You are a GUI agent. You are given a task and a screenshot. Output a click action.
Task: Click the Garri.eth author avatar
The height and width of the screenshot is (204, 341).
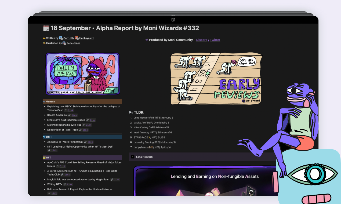point(61,38)
